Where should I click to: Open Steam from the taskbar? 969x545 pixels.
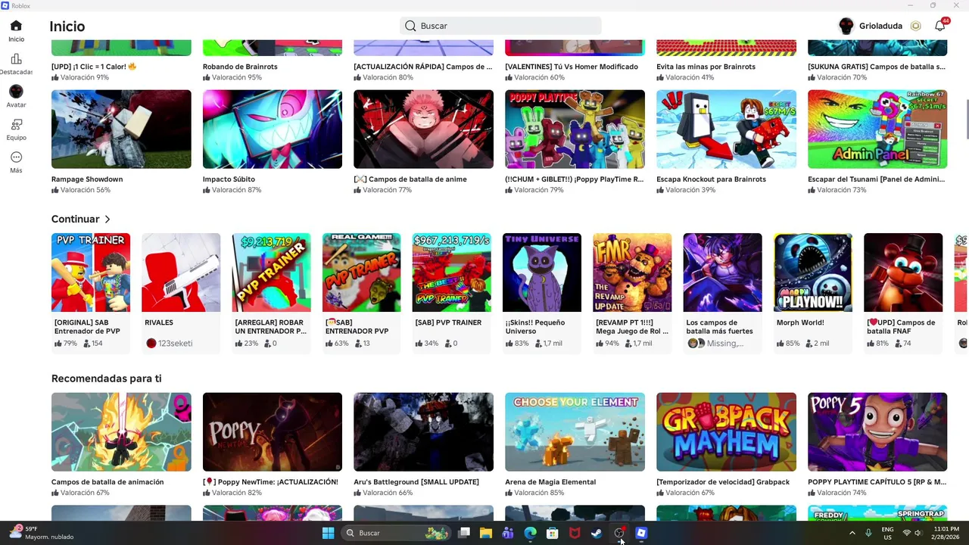(x=597, y=533)
